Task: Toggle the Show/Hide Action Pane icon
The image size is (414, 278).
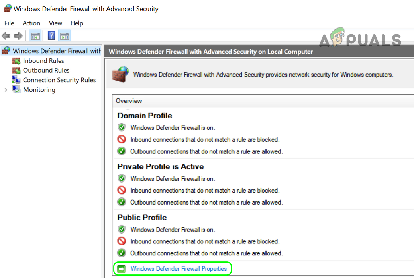Action: click(64, 36)
